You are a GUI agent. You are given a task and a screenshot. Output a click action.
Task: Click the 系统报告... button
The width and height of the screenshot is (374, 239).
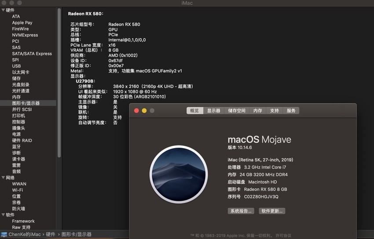[241, 211]
